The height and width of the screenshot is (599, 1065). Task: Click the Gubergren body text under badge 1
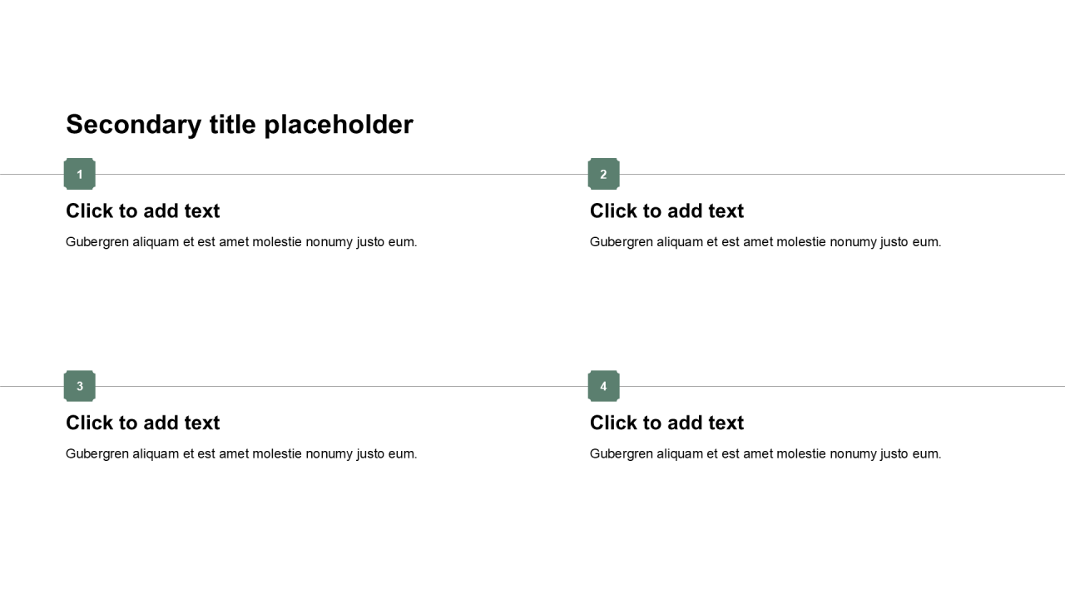coord(241,242)
